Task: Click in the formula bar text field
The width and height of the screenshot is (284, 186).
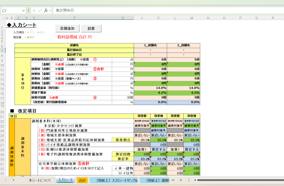Action: (x=166, y=11)
